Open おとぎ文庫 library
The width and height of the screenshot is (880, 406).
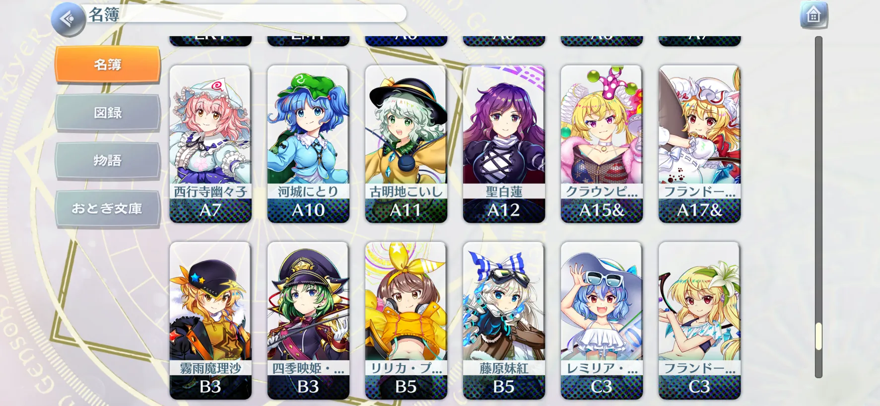tap(108, 208)
